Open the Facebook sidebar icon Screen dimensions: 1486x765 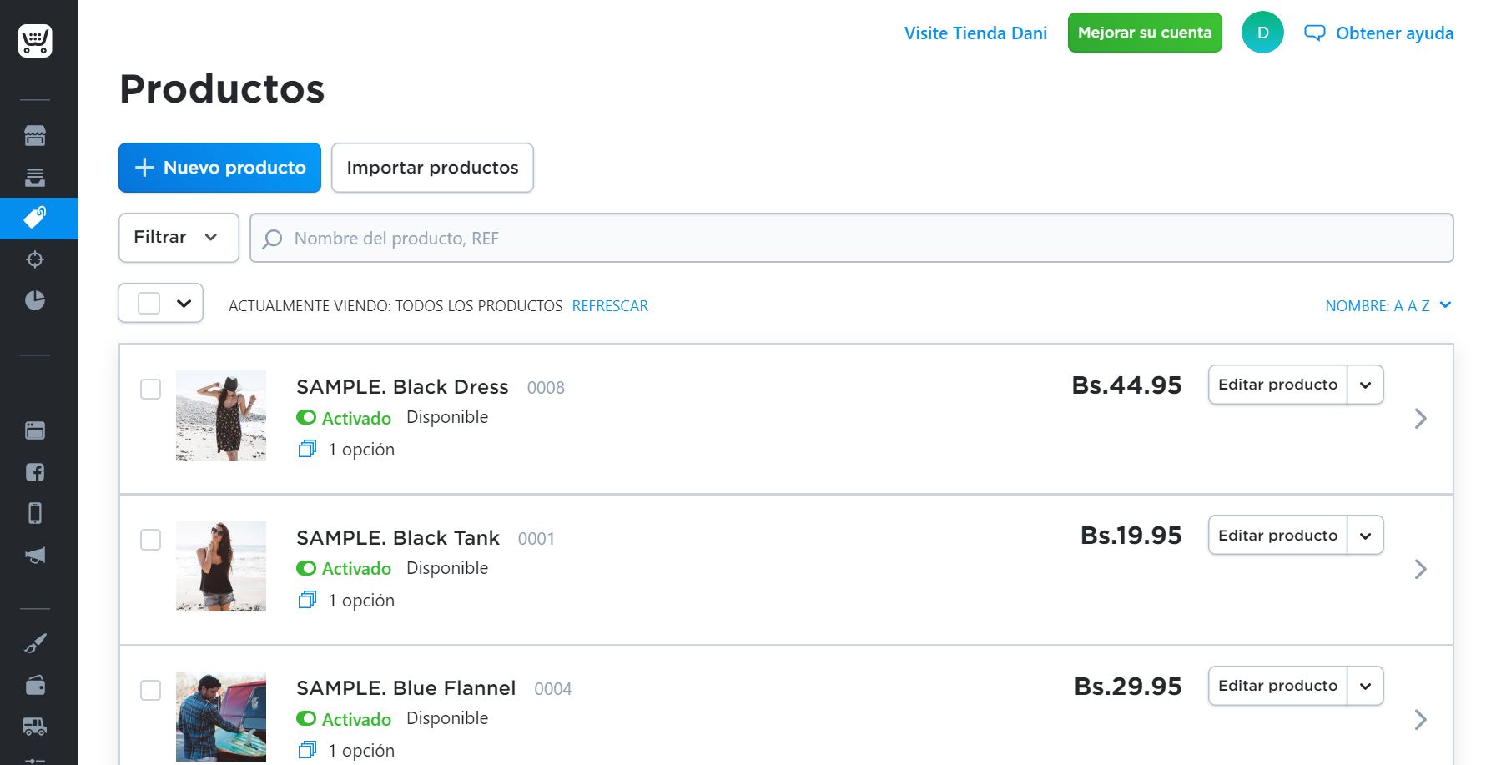coord(35,472)
